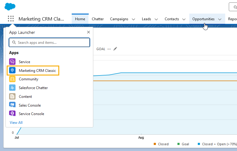Image resolution: width=237 pixels, height=151 pixels.
Task: Click the Service Console app icon
Action: [12, 114]
